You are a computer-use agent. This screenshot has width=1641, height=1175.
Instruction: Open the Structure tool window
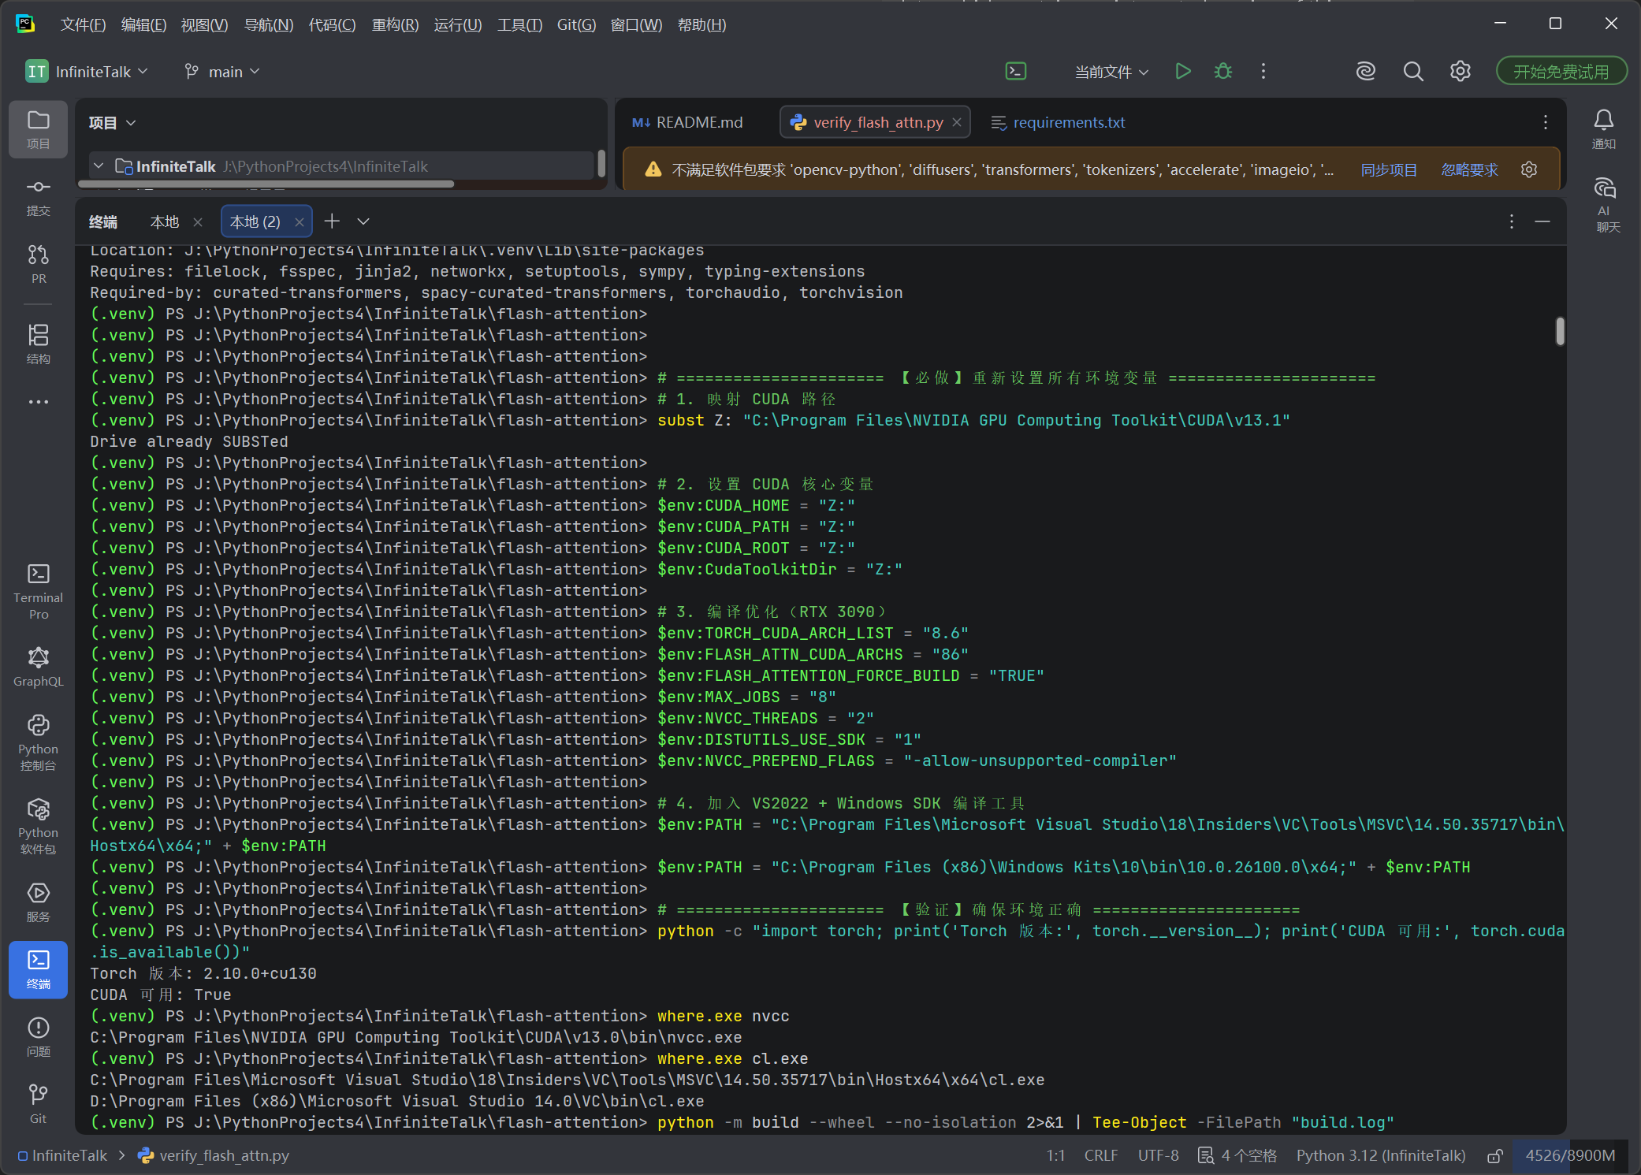click(38, 344)
